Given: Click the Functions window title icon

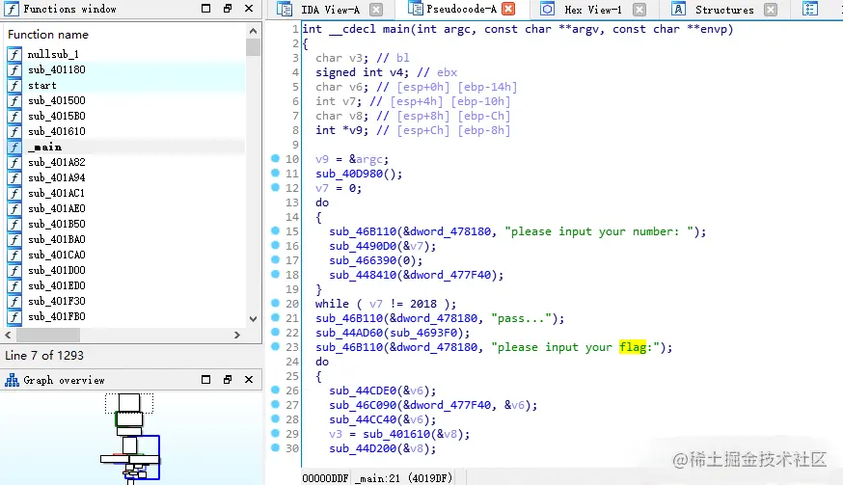Looking at the screenshot, I should (12, 9).
